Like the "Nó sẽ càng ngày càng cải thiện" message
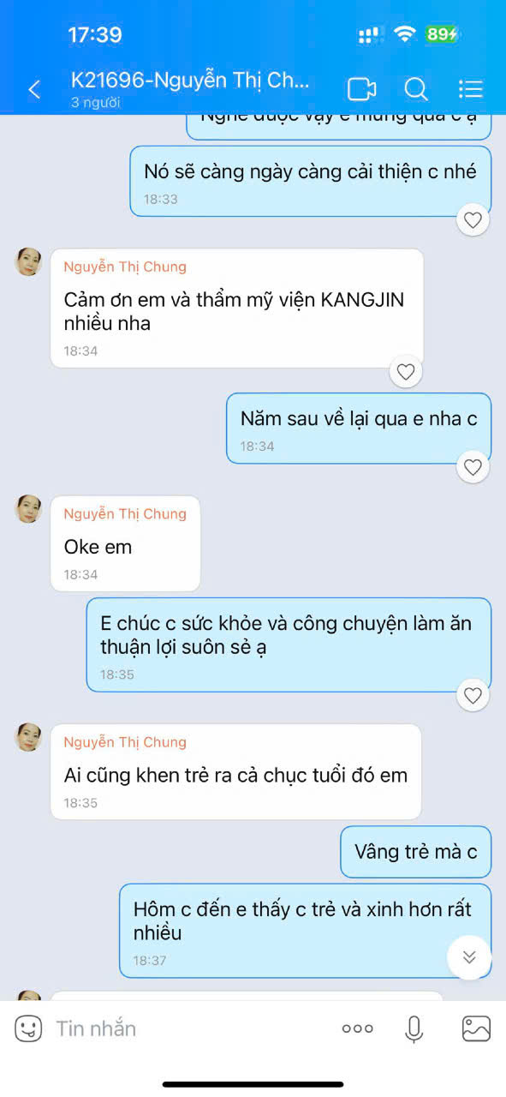506x1097 pixels. [x=473, y=220]
